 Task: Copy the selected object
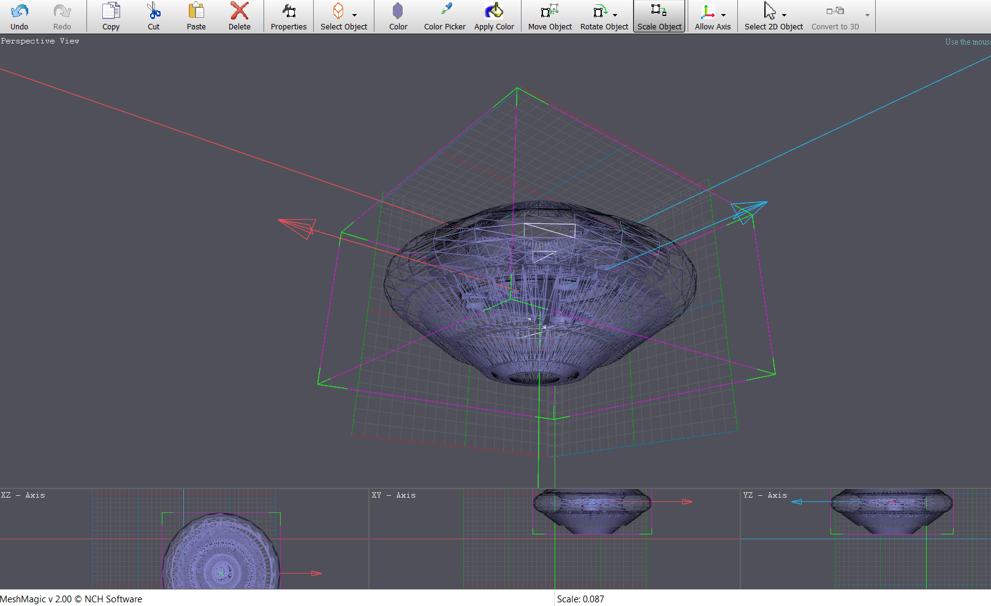111,17
